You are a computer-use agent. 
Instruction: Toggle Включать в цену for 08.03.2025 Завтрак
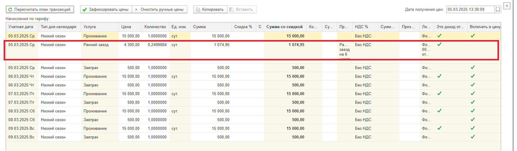click(x=473, y=119)
